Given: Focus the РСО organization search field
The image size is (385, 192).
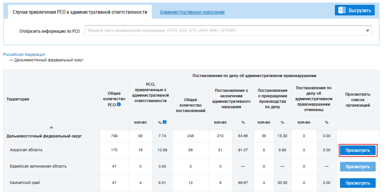Looking at the screenshot, I should point(225,31).
